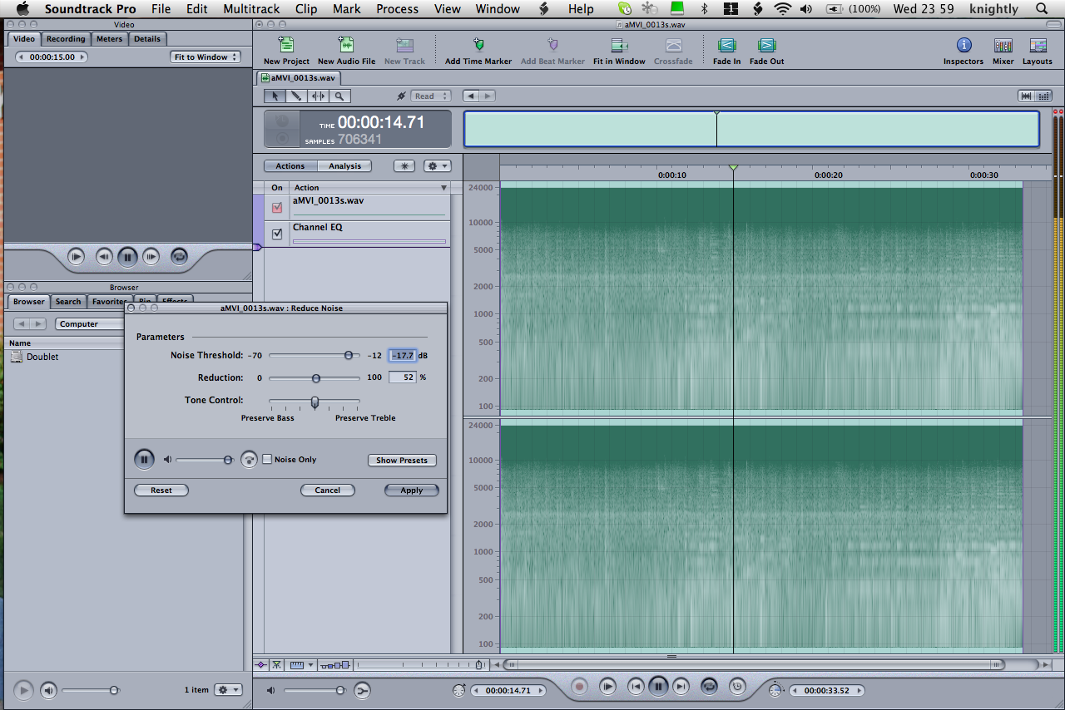Switch to the Recording tab
This screenshot has width=1065, height=710.
65,39
